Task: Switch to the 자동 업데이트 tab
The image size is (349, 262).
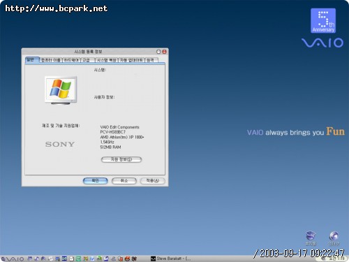Action: pyautogui.click(x=131, y=60)
